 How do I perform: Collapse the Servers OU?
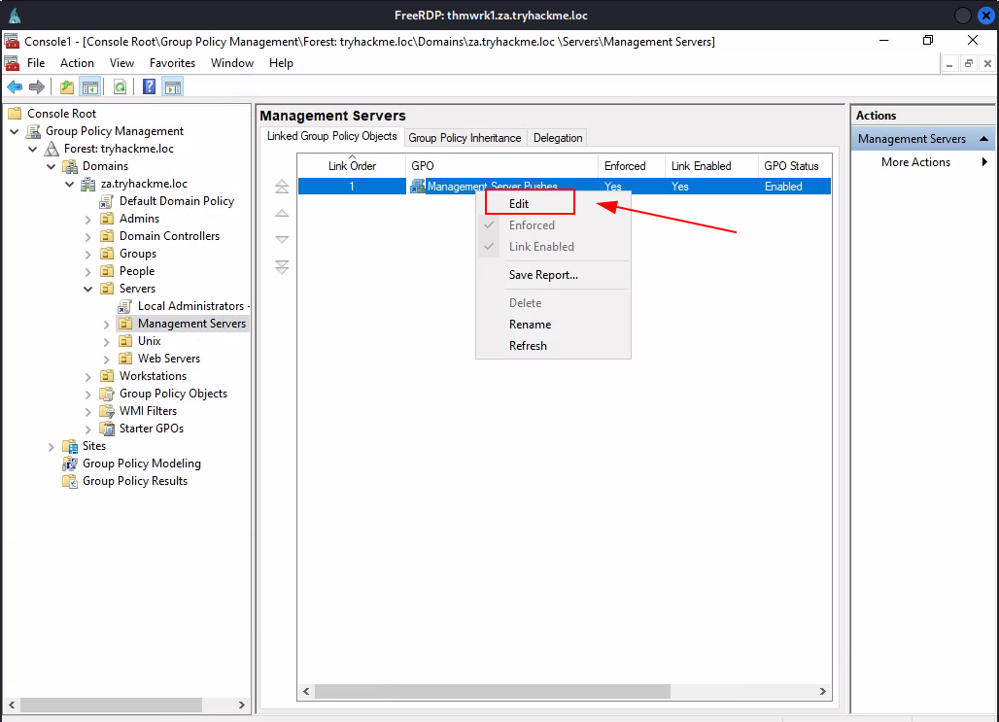coord(87,290)
